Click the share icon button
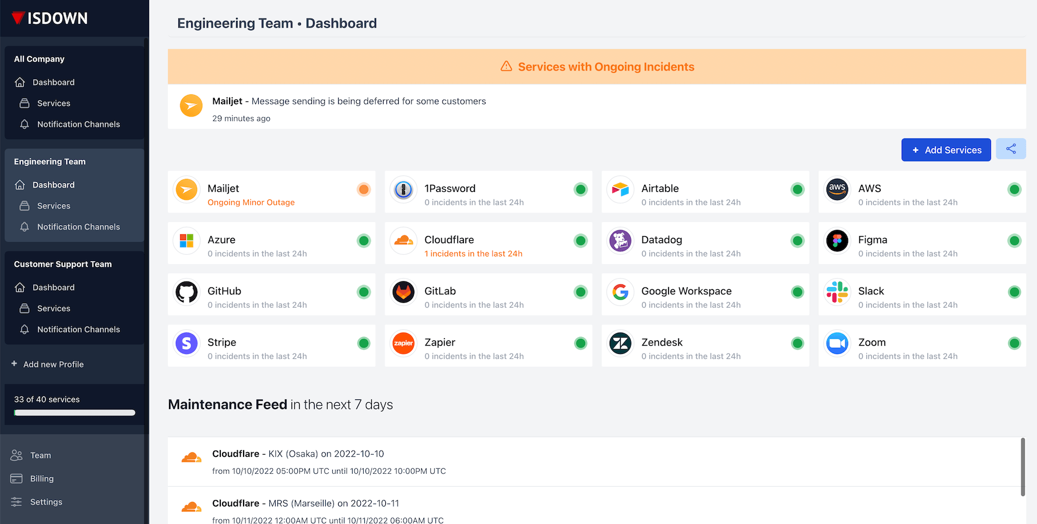This screenshot has height=524, width=1037. tap(1011, 149)
